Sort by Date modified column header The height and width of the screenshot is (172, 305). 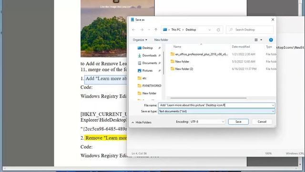[x=241, y=47]
